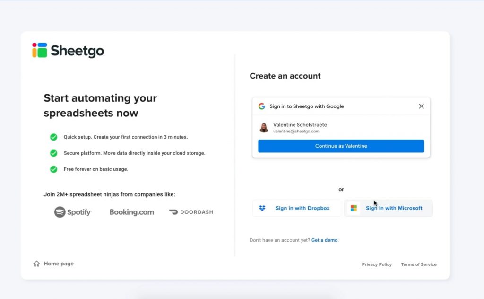Click the Spotify logo
The width and height of the screenshot is (484, 299).
pyautogui.click(x=73, y=212)
